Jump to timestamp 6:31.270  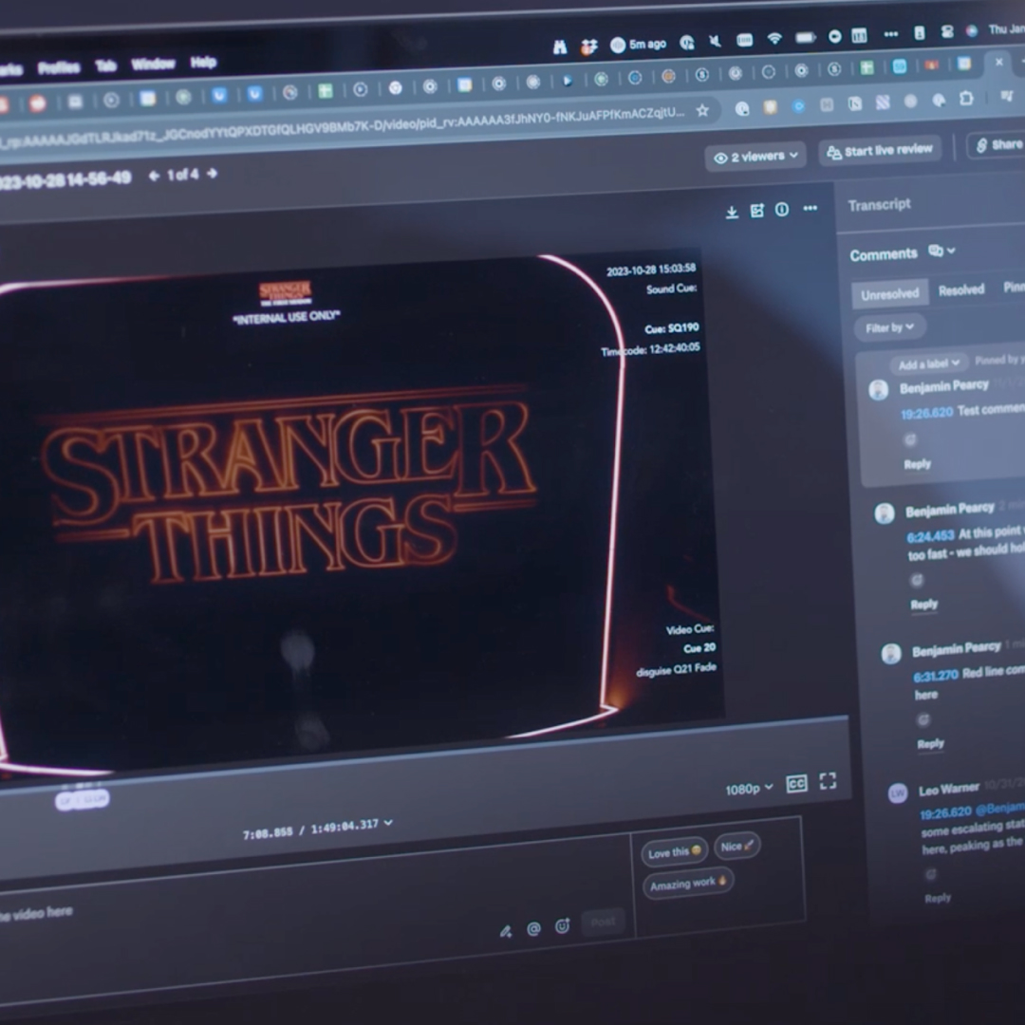(x=936, y=676)
